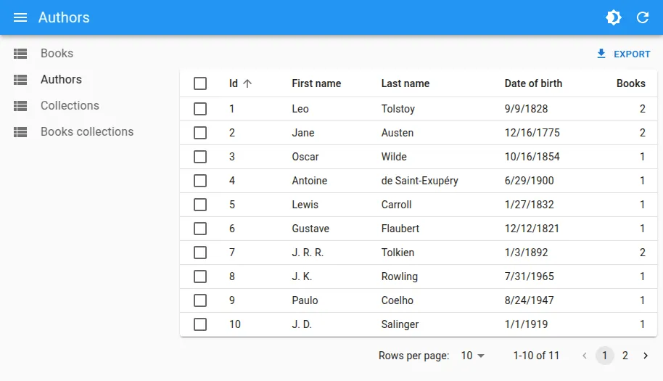
Task: Click the list icon beside Collections
Action: [x=20, y=106]
